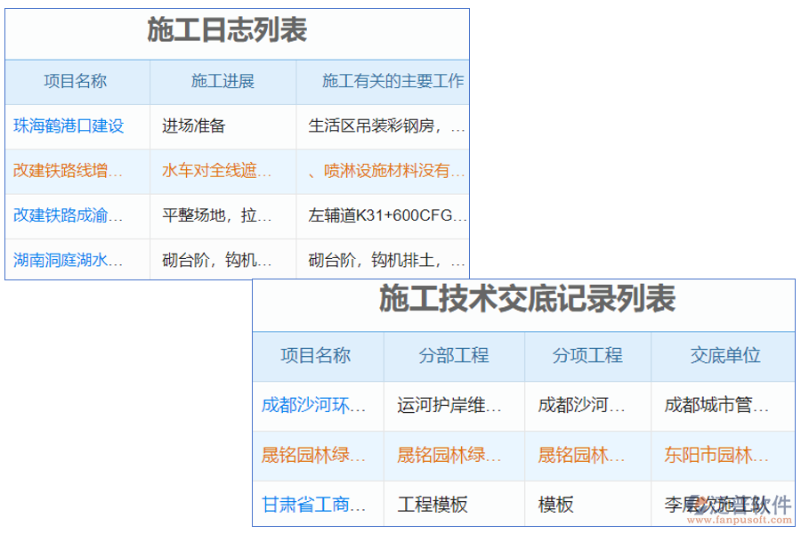
Task: Click the 施工技术交底记录列表 table title
Action: [527, 303]
